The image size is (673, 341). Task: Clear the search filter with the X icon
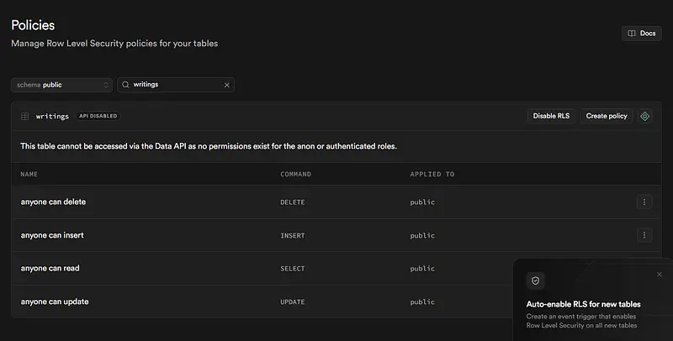coord(226,85)
